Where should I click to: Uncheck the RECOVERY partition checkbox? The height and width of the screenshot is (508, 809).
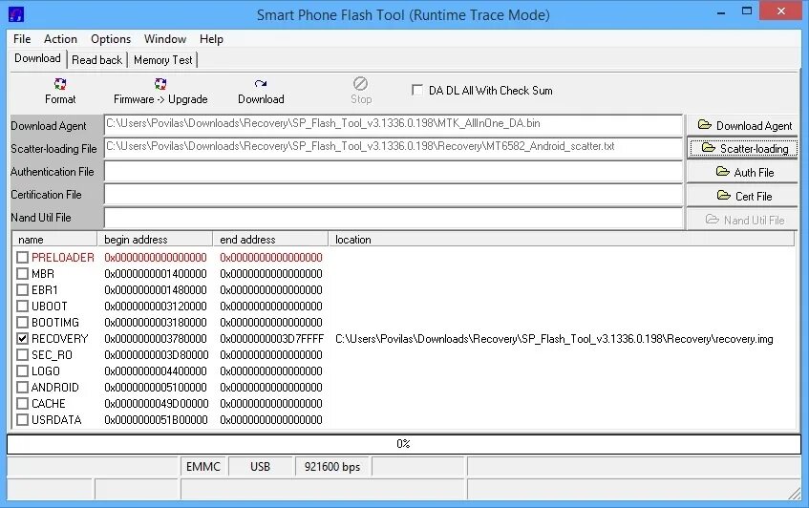22,338
